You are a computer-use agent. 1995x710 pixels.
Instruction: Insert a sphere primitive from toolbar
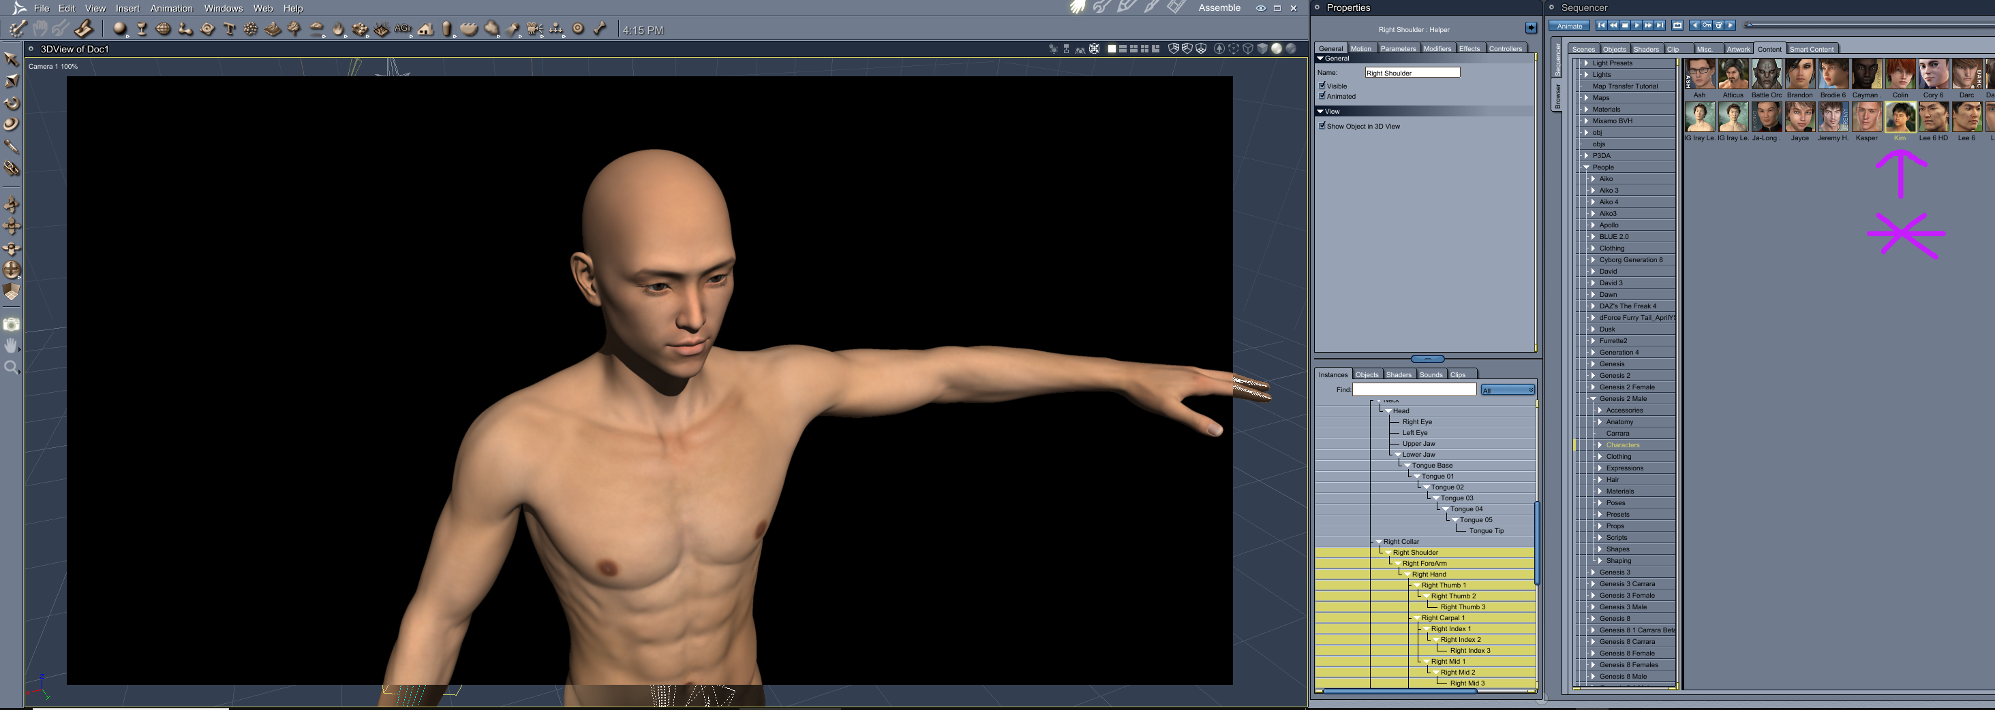click(x=119, y=29)
